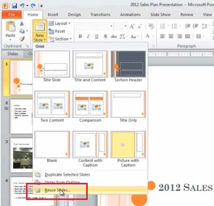Expand the Layout dropdown
The image size is (214, 206).
[59, 24]
